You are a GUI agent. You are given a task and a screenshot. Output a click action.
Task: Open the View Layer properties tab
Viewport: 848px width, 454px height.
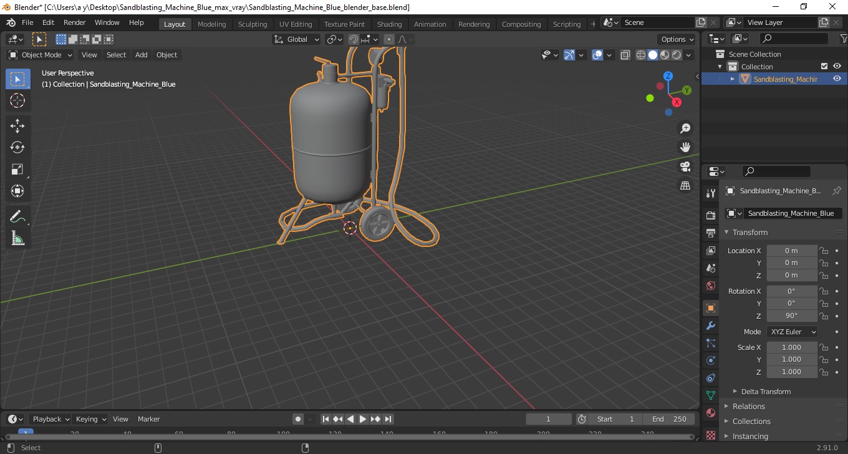[x=710, y=250]
